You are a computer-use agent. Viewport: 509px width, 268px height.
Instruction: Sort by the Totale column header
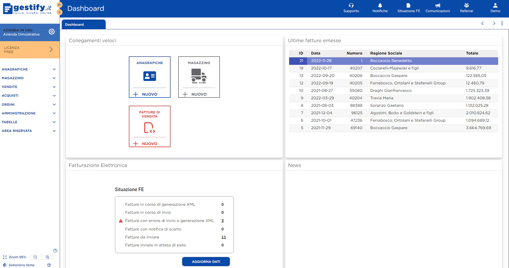[472, 53]
